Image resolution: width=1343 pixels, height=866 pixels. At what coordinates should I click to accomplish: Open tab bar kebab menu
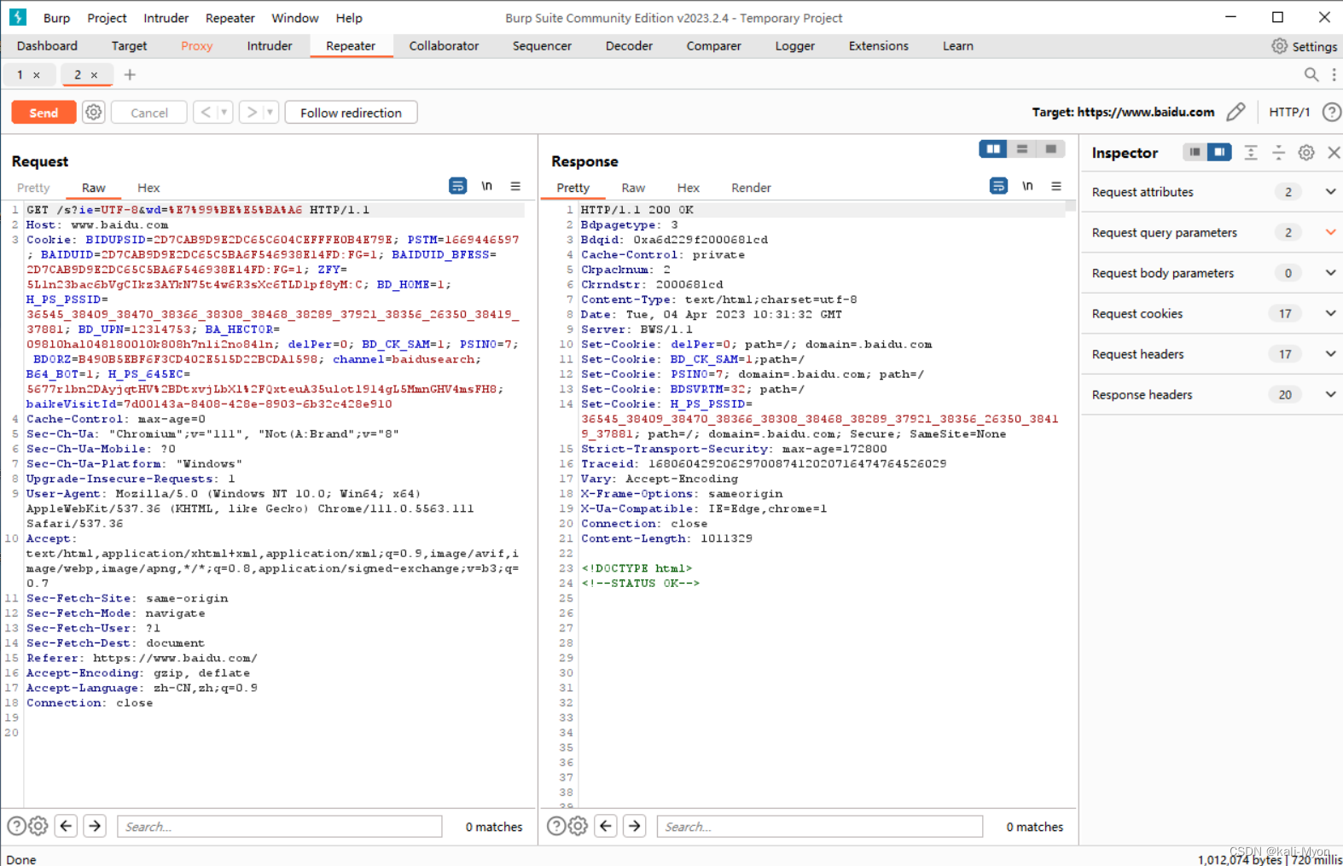[1334, 75]
